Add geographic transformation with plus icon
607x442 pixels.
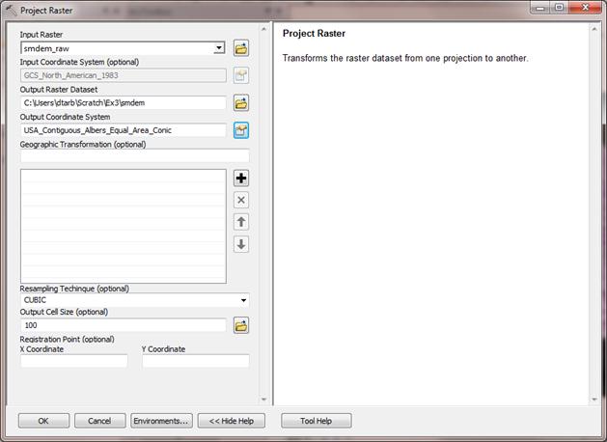(241, 178)
